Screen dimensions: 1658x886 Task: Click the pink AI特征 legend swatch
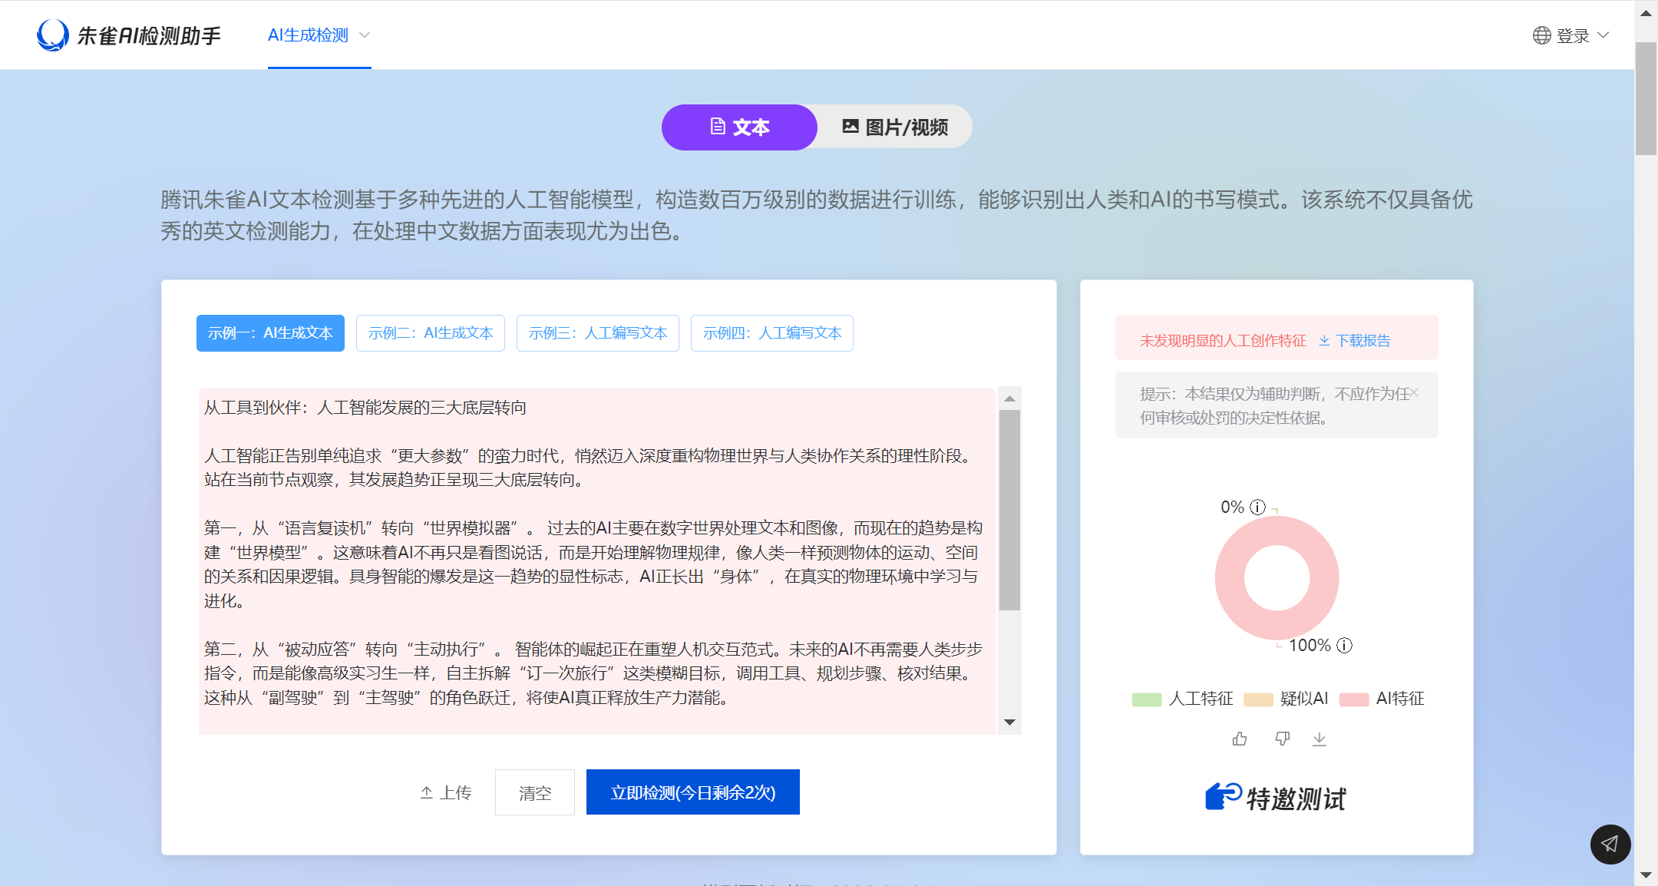(1354, 699)
